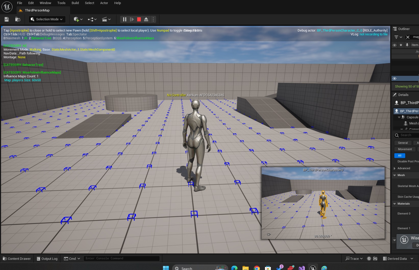
Task: Click the Enter Console Command field
Action: point(121,259)
